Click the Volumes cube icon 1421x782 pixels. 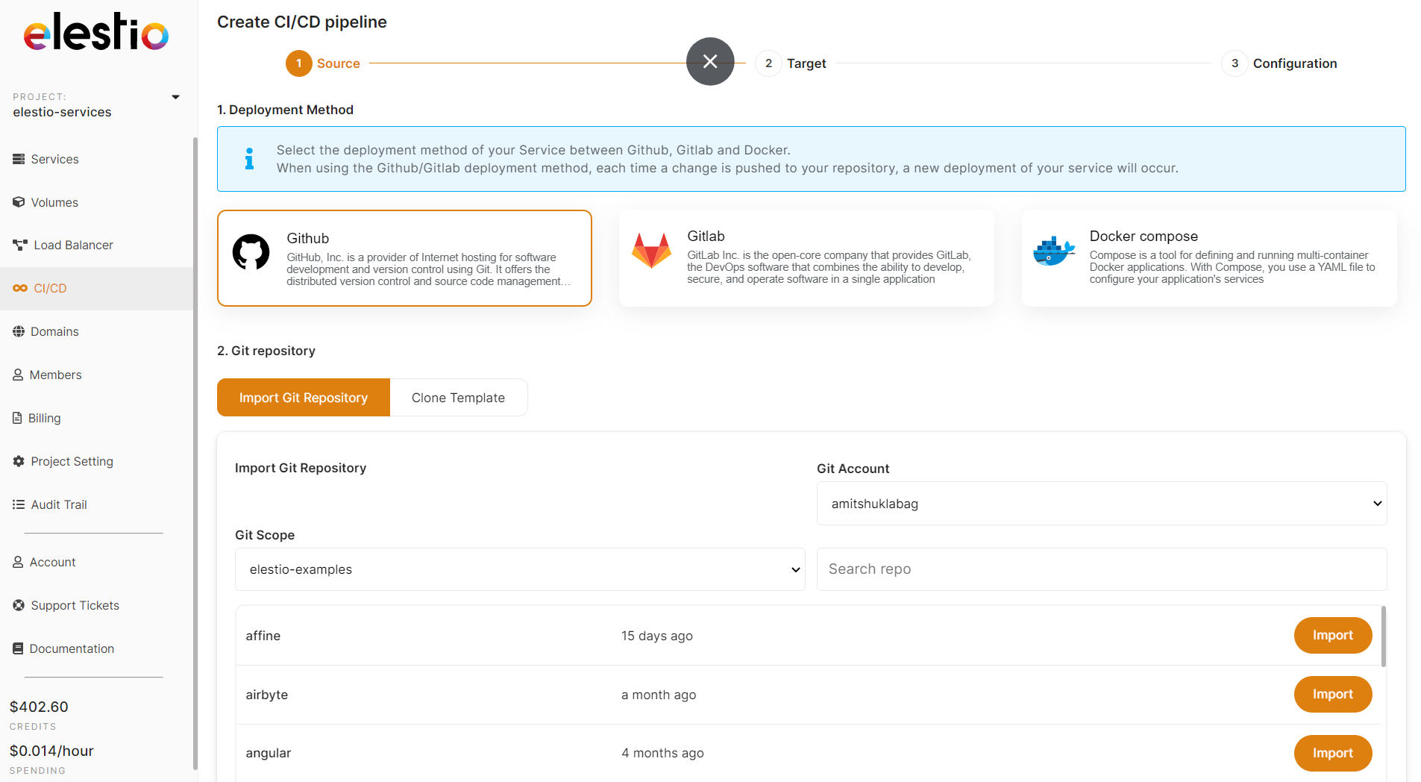tap(19, 202)
